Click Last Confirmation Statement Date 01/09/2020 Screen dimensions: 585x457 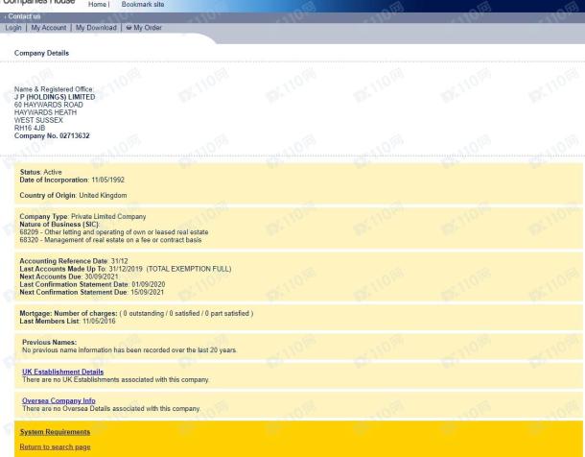click(x=92, y=284)
